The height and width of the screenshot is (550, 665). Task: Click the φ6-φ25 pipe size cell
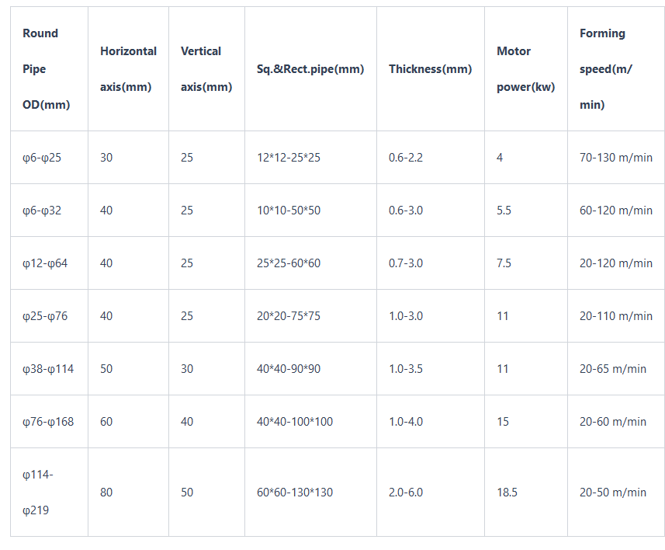click(x=42, y=158)
